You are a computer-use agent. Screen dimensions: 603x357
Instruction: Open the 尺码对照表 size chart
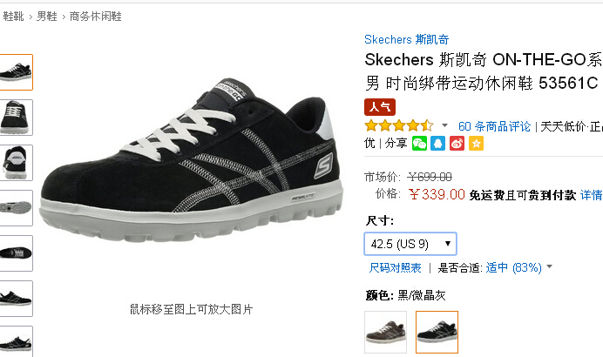point(395,267)
